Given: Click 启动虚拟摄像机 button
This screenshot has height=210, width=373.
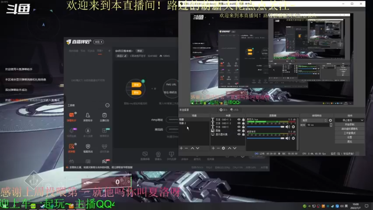Looking at the screenshot, I should pyautogui.click(x=349, y=129).
